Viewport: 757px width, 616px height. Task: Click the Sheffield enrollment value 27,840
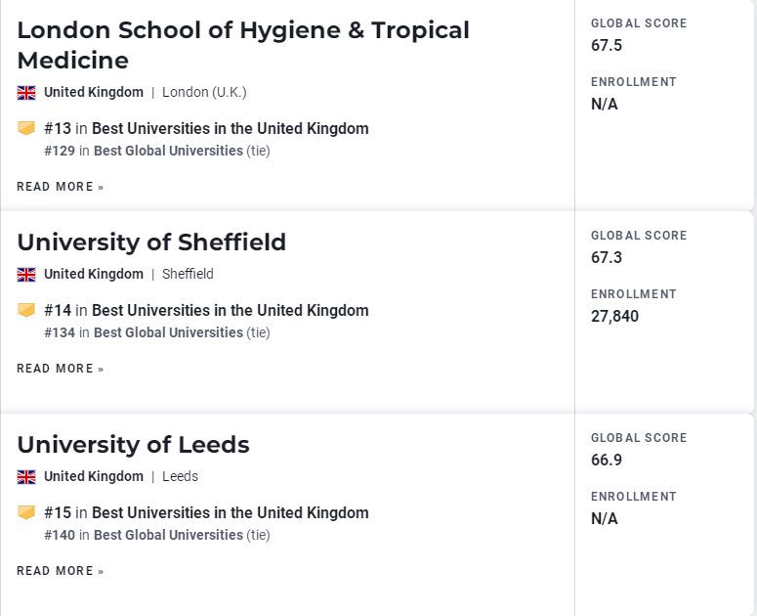[x=614, y=316]
